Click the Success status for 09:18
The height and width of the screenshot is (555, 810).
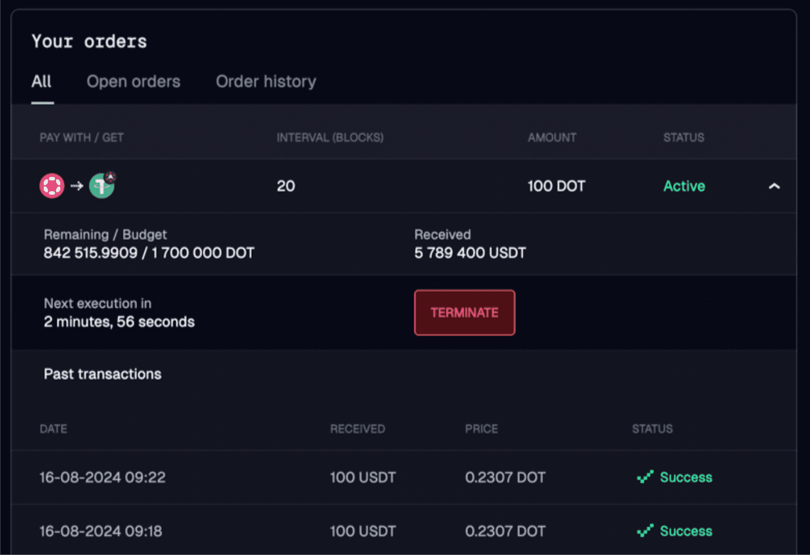pyautogui.click(x=686, y=531)
